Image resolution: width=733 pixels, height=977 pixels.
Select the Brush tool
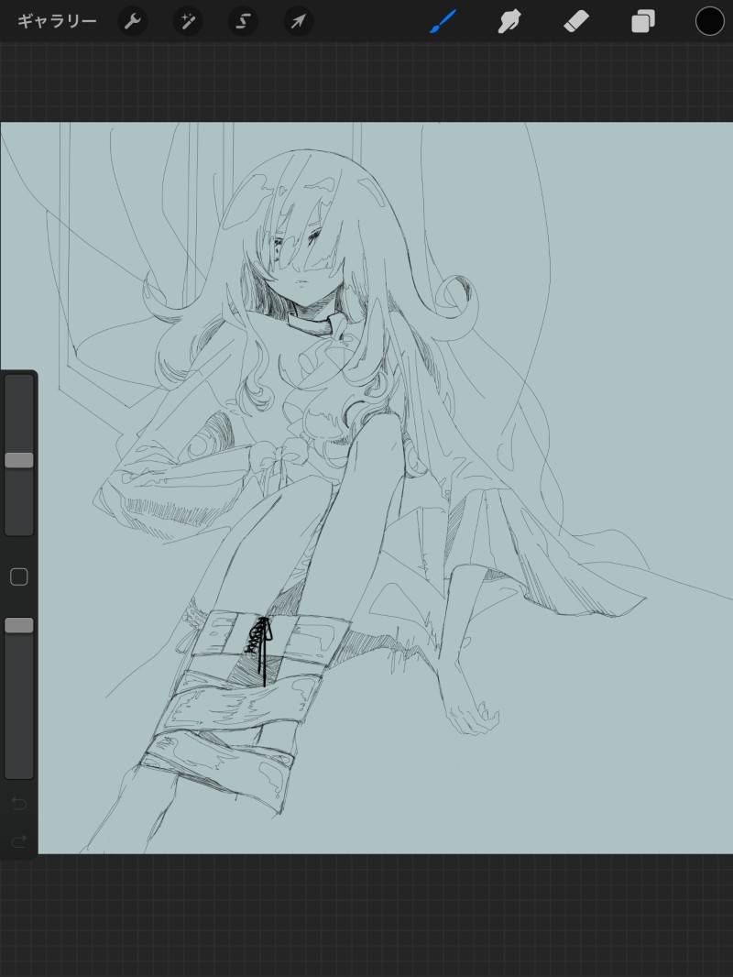click(x=443, y=22)
